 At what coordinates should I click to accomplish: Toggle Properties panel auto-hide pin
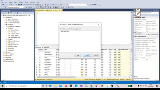coord(156,10)
